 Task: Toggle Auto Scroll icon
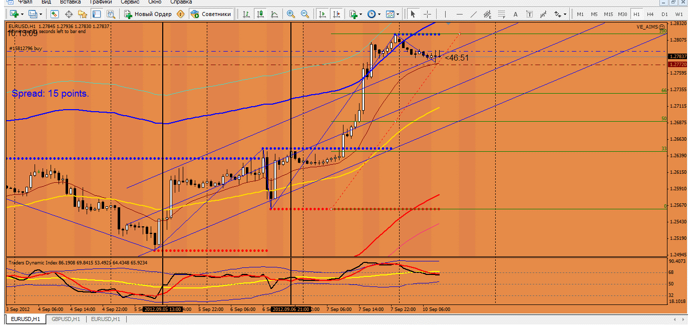(x=323, y=14)
